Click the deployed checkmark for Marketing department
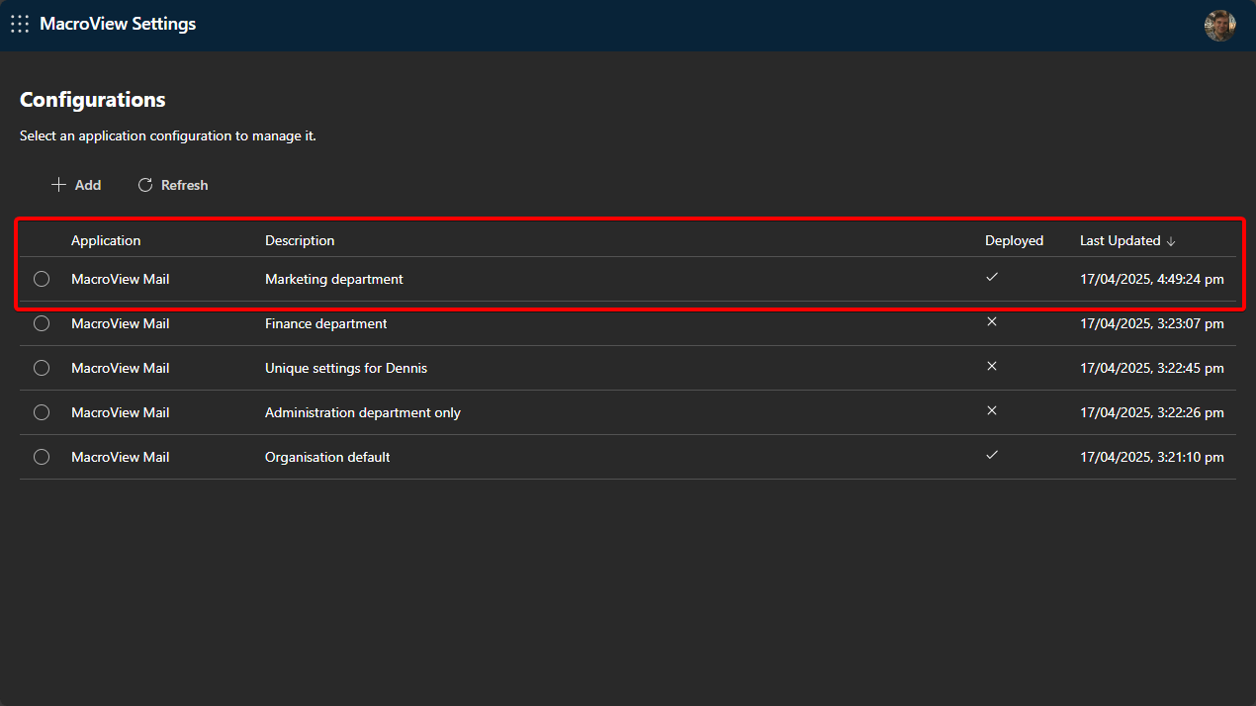Image resolution: width=1256 pixels, height=706 pixels. (x=992, y=277)
